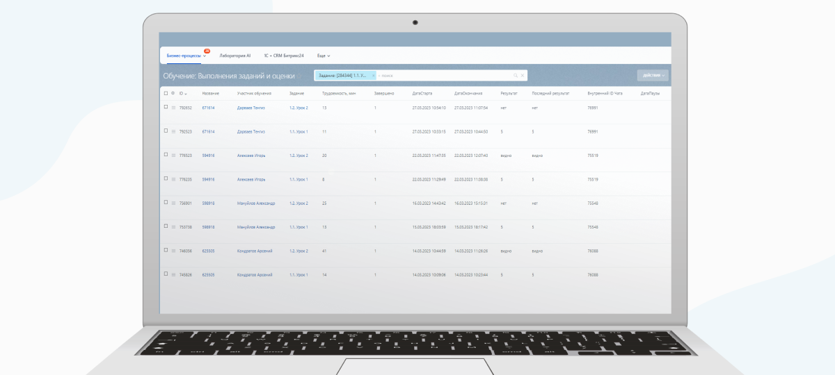This screenshot has width=835, height=375.
Task: Open row menu for ID 776235
Action: pos(173,179)
